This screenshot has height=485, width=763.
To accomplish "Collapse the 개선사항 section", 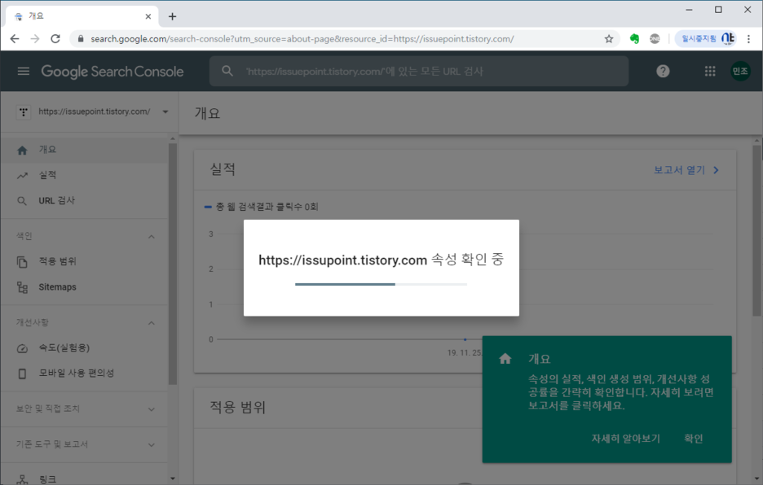I will [152, 323].
